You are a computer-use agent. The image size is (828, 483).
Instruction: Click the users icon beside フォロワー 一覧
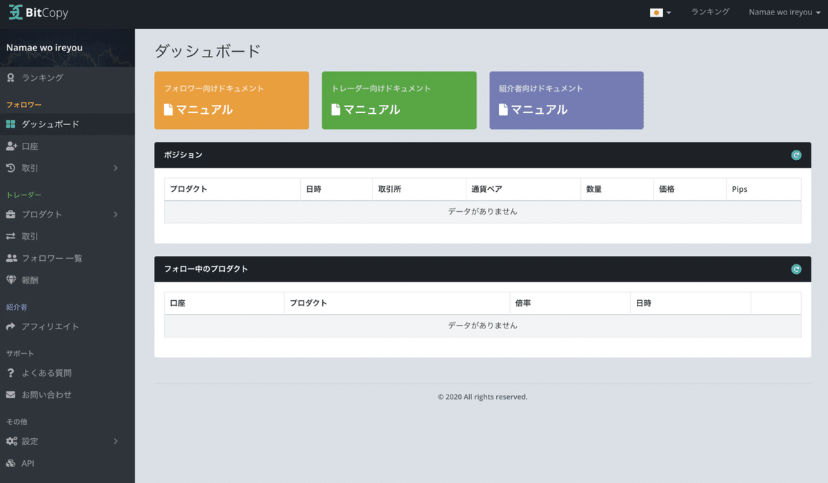coord(11,259)
